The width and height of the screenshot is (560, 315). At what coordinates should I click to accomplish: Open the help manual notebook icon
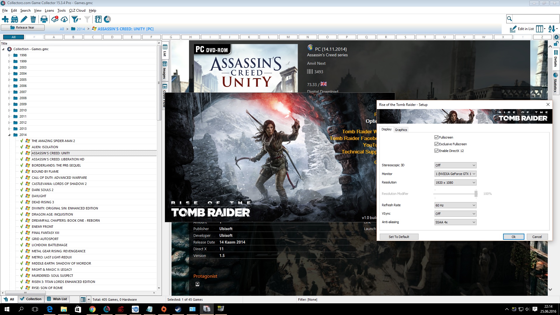point(98,19)
